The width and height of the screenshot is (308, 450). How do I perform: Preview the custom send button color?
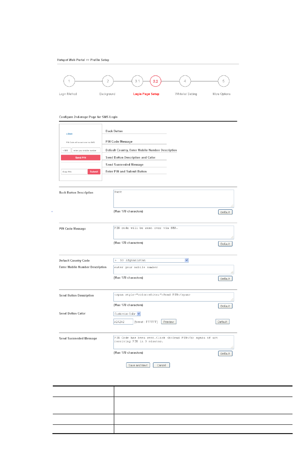pos(169,322)
